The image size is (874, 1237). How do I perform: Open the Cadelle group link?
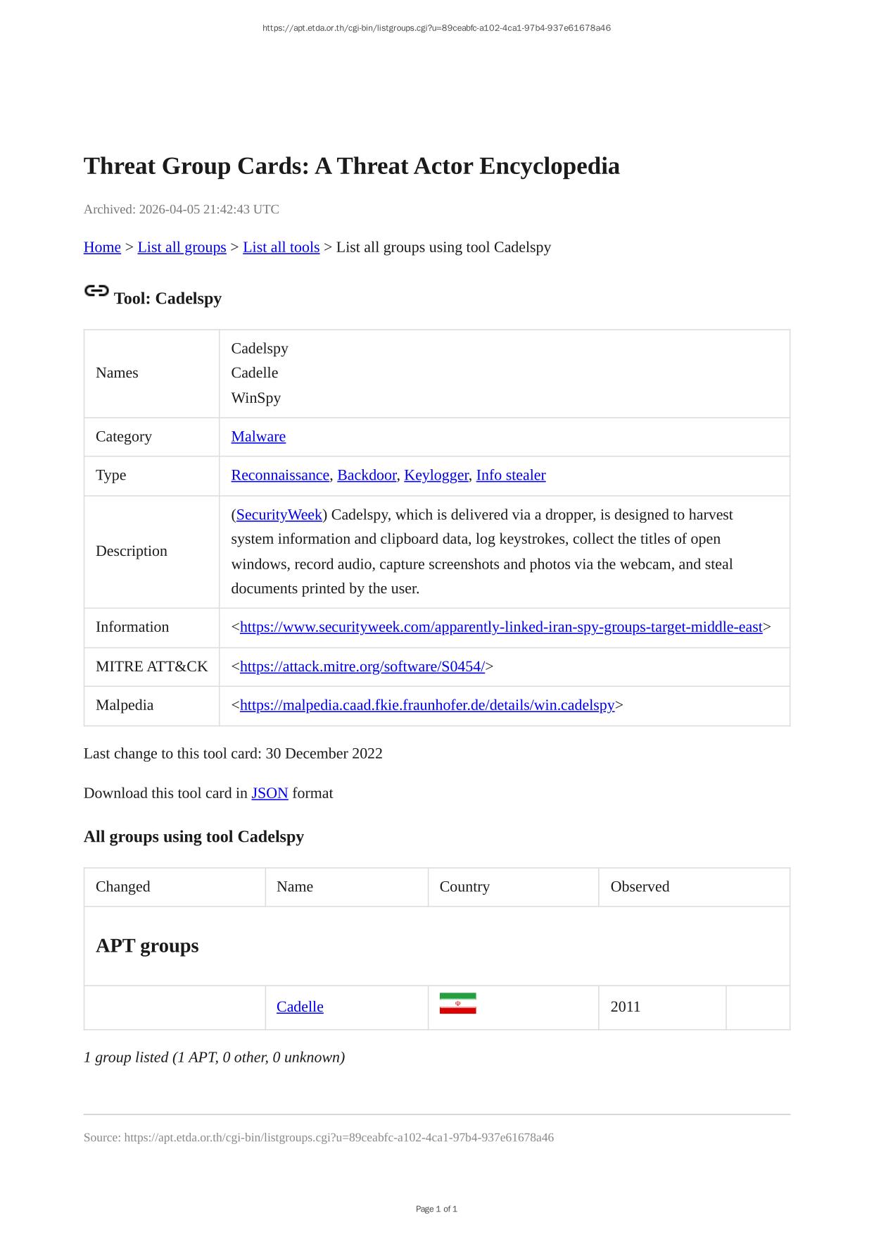coord(300,1007)
